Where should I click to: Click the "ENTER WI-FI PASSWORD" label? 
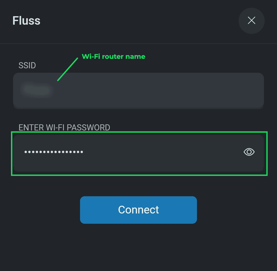tap(64, 127)
